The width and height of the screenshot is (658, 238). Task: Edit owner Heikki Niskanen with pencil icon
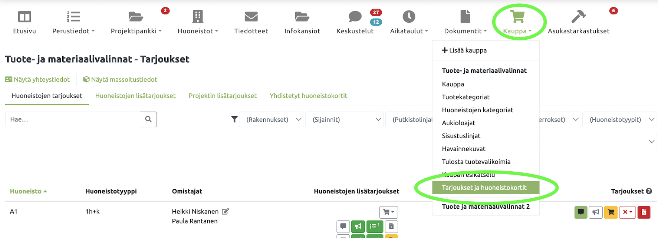pos(225,211)
